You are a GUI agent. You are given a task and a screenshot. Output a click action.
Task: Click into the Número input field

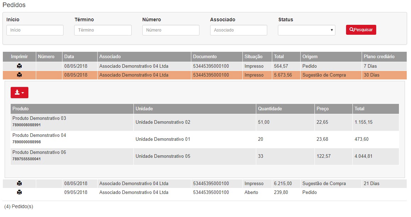(x=171, y=30)
